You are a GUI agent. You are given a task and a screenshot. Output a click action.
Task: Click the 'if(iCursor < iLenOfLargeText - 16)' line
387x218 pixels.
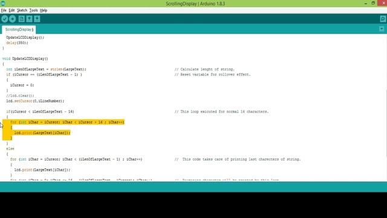(41, 111)
